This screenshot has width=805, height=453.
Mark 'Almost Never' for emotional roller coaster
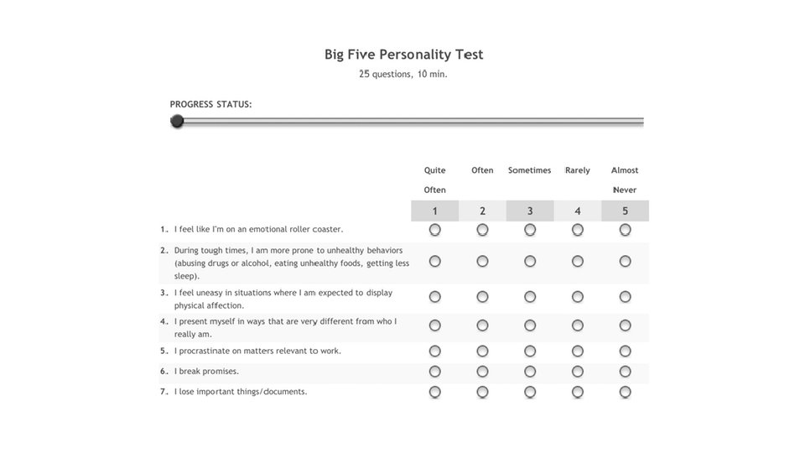click(625, 230)
